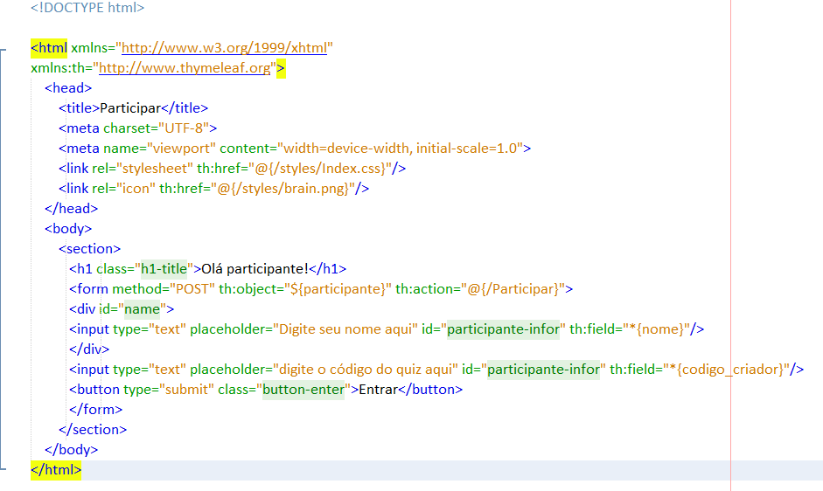The width and height of the screenshot is (823, 491).
Task: Click the form method POST value
Action: [192, 289]
